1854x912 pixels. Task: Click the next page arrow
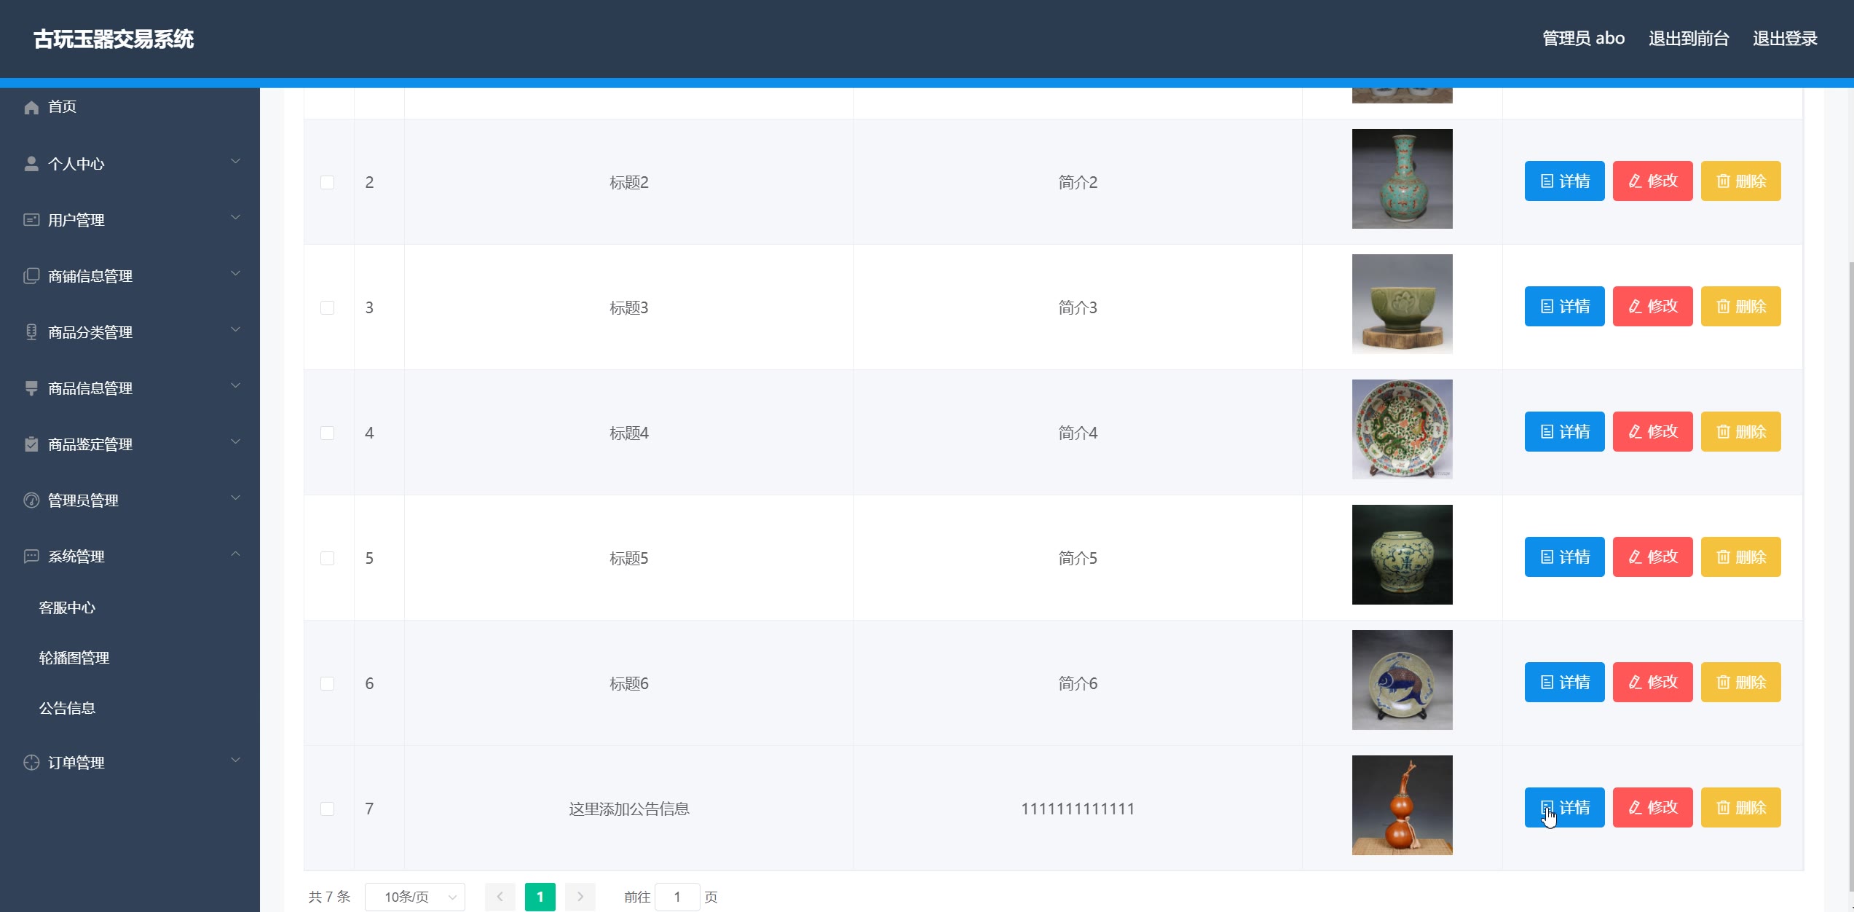click(580, 897)
